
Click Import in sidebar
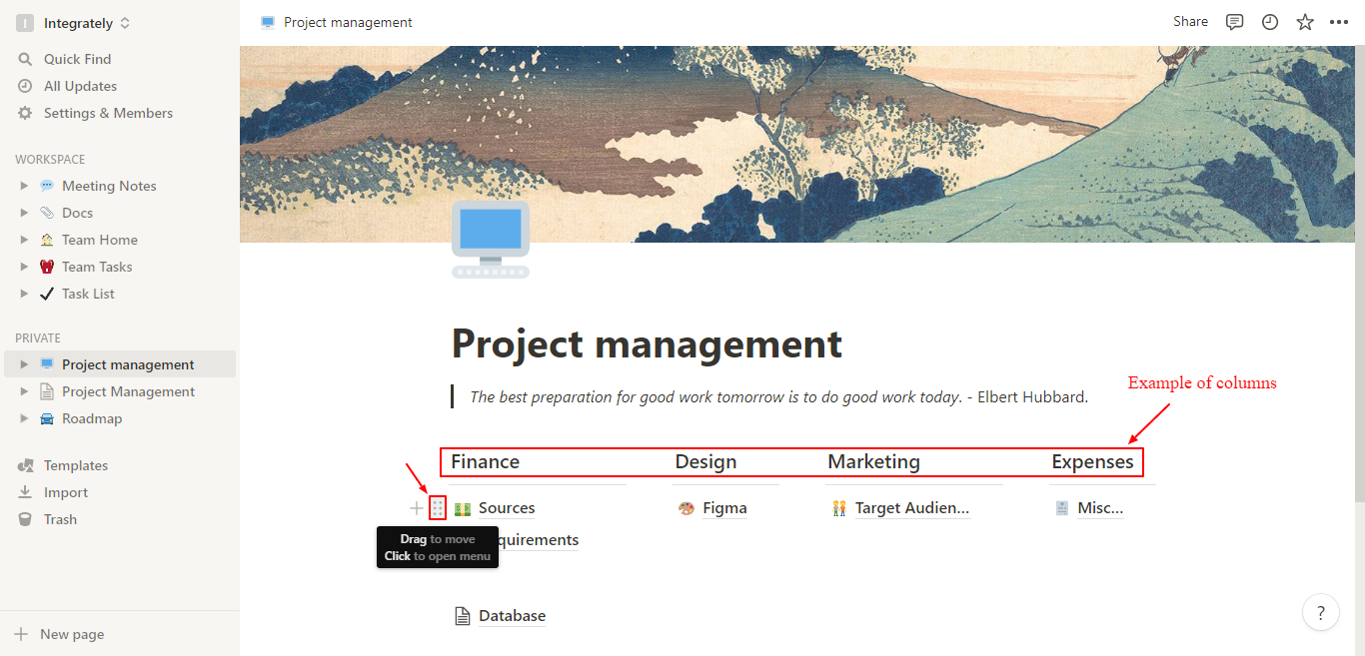tap(66, 492)
